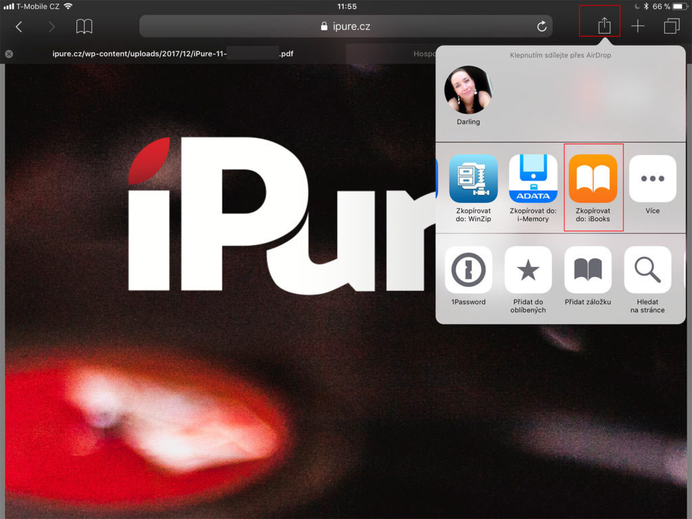Tap the cellular signal bars icon
Image resolution: width=692 pixels, height=519 pixels.
(9, 7)
